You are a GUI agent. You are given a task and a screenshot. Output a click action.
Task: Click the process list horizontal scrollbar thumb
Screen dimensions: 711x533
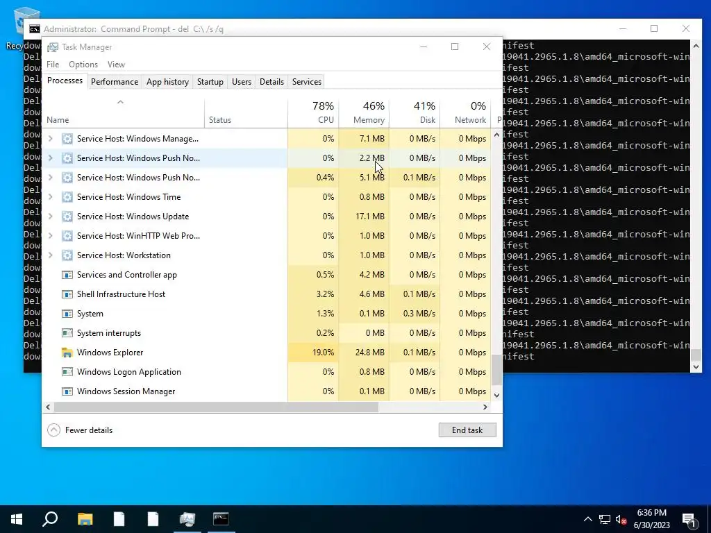(x=216, y=407)
